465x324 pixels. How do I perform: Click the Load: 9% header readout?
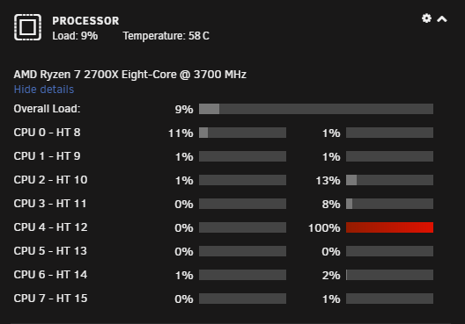(75, 36)
